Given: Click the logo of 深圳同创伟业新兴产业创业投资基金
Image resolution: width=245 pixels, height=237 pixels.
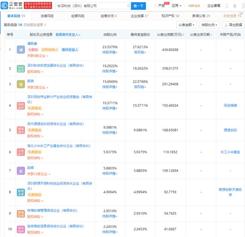Looking at the screenshot, I should 21,106.
